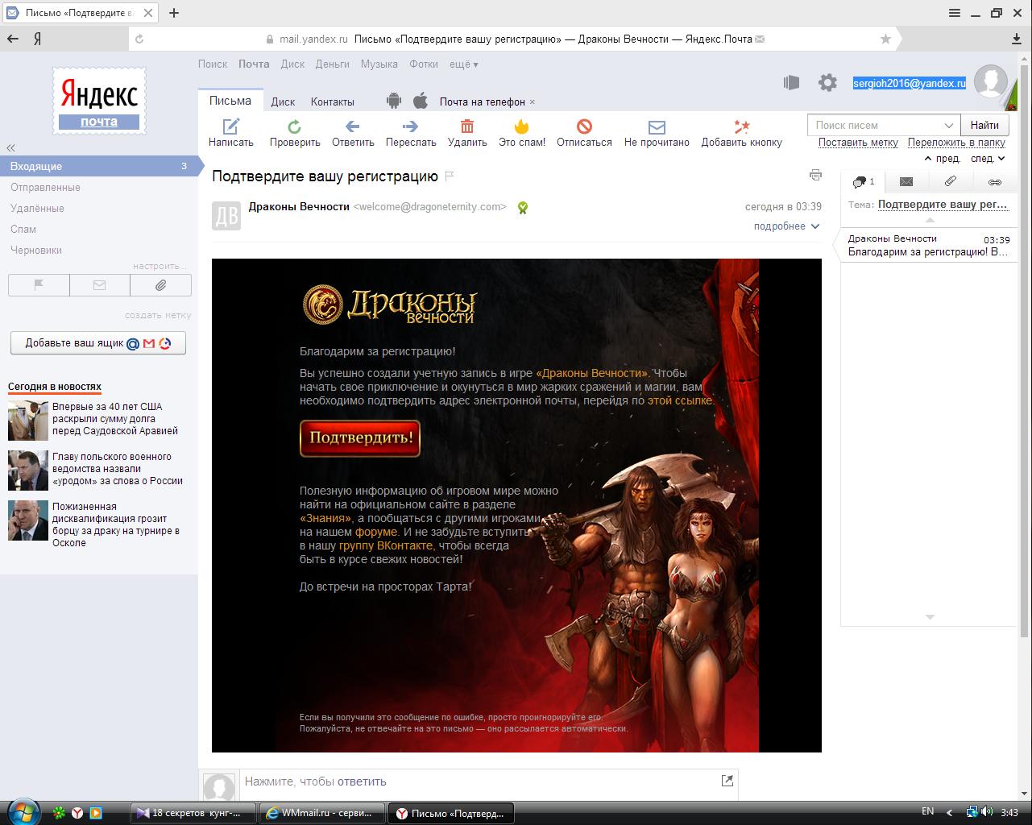The image size is (1032, 825).
Task: Open reply form in new window icon
Action: pyautogui.click(x=727, y=780)
